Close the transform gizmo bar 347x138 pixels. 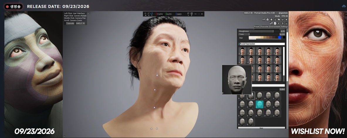click(x=202, y=14)
